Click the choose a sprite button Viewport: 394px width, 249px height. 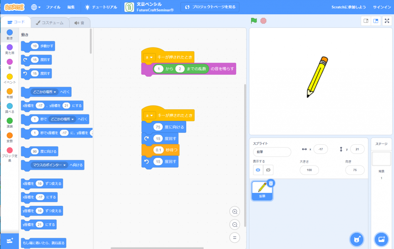(356, 239)
